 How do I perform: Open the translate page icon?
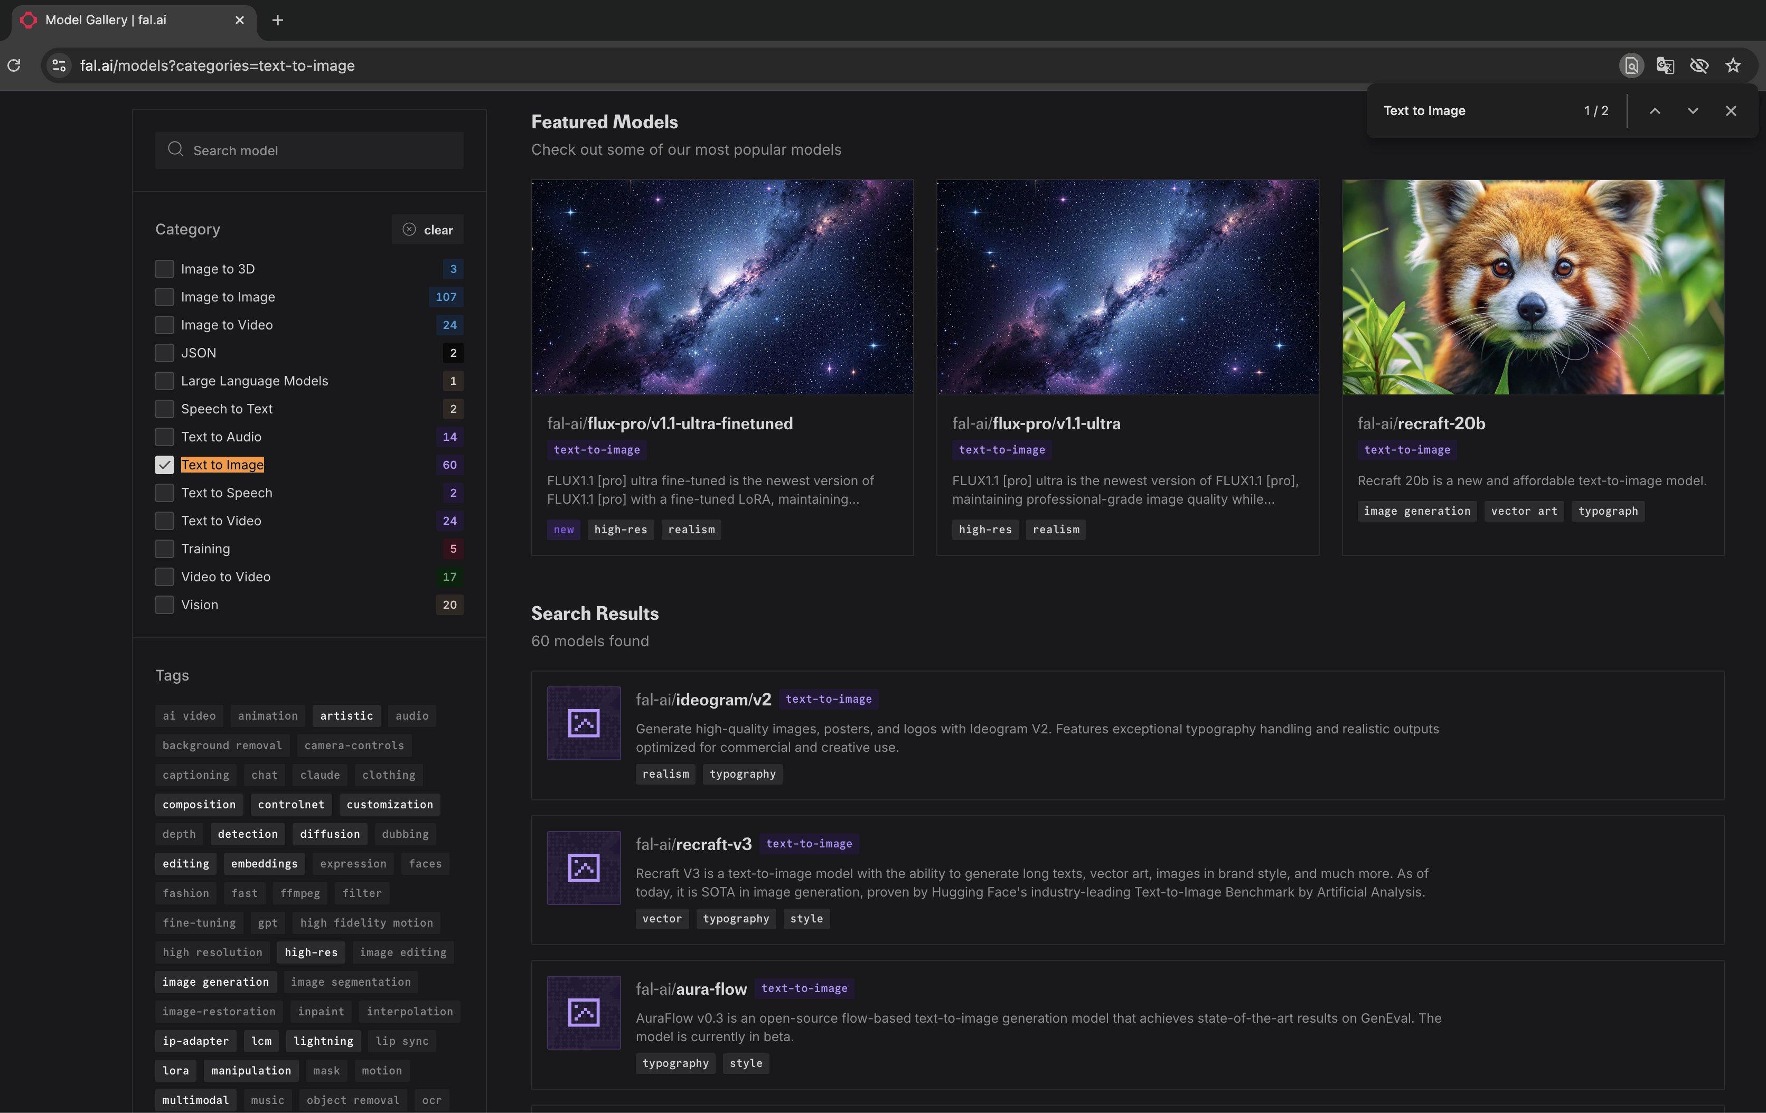[x=1665, y=66]
